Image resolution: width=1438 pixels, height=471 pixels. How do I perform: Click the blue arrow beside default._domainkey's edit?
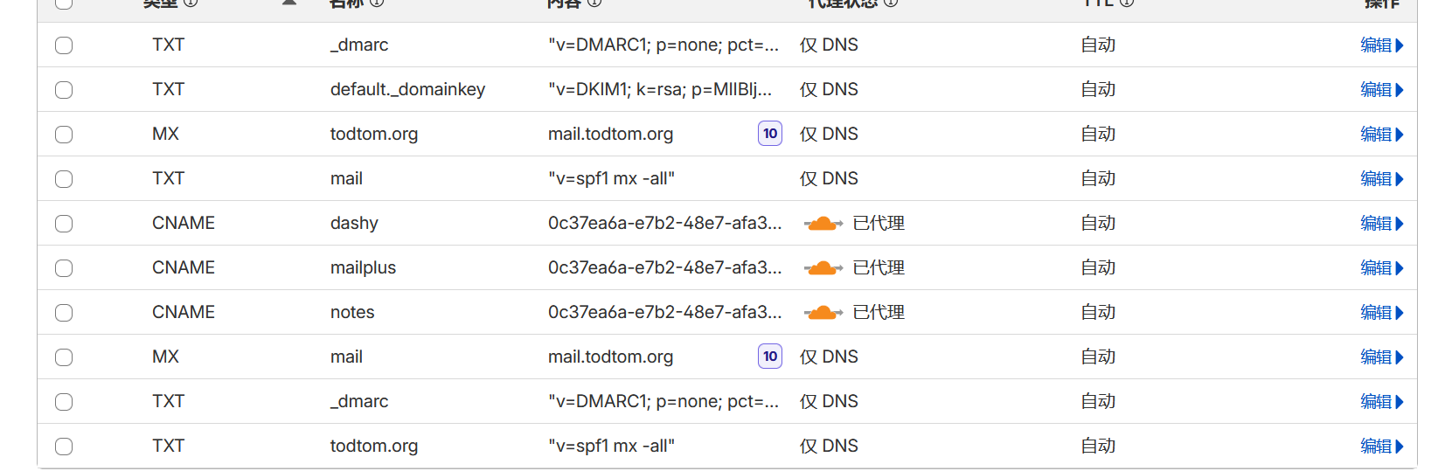click(1400, 90)
